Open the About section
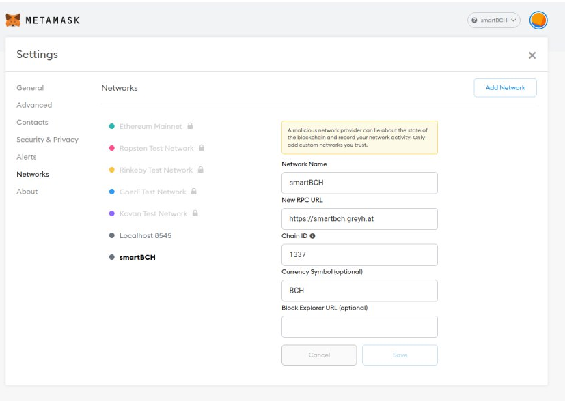 point(27,192)
